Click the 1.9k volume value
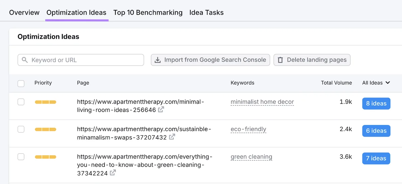 [x=346, y=102]
